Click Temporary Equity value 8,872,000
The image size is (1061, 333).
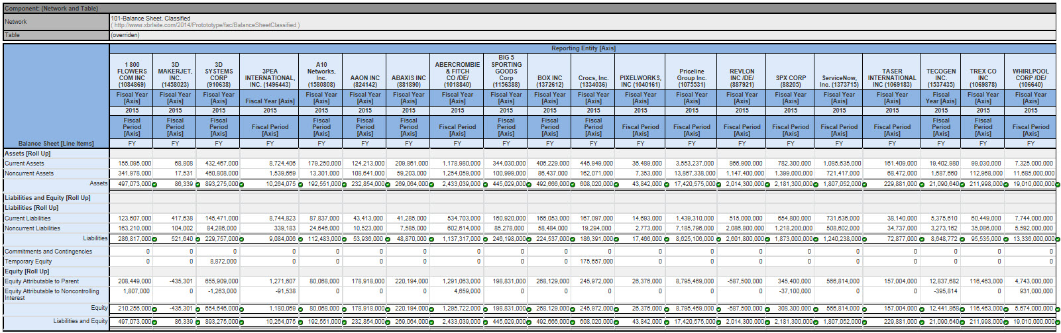pyautogui.click(x=223, y=262)
